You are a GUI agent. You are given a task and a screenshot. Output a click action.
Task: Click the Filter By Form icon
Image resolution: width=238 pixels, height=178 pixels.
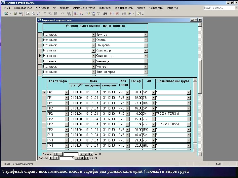tap(93, 14)
